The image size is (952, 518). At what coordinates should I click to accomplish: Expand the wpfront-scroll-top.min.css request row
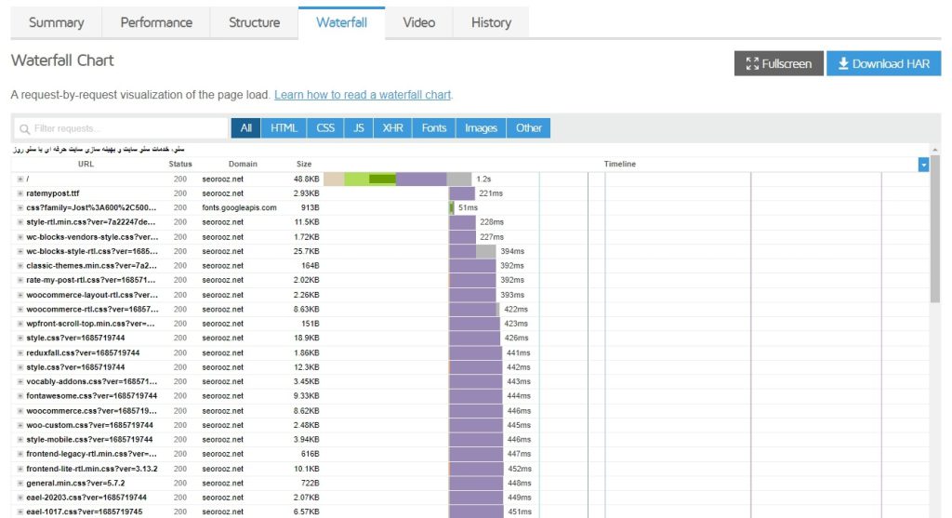[20, 324]
